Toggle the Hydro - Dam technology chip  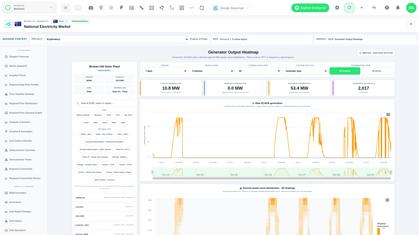86,134
